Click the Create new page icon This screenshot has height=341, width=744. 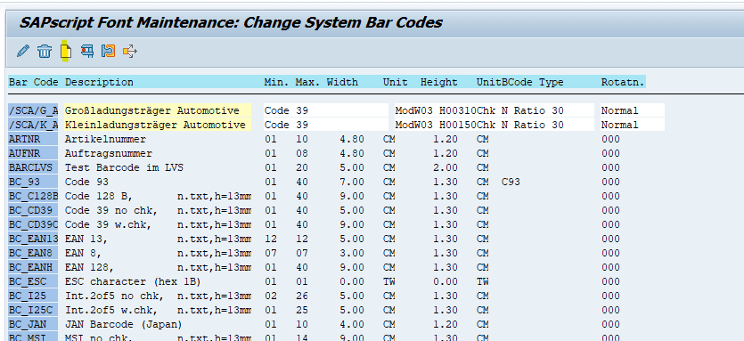click(x=66, y=51)
